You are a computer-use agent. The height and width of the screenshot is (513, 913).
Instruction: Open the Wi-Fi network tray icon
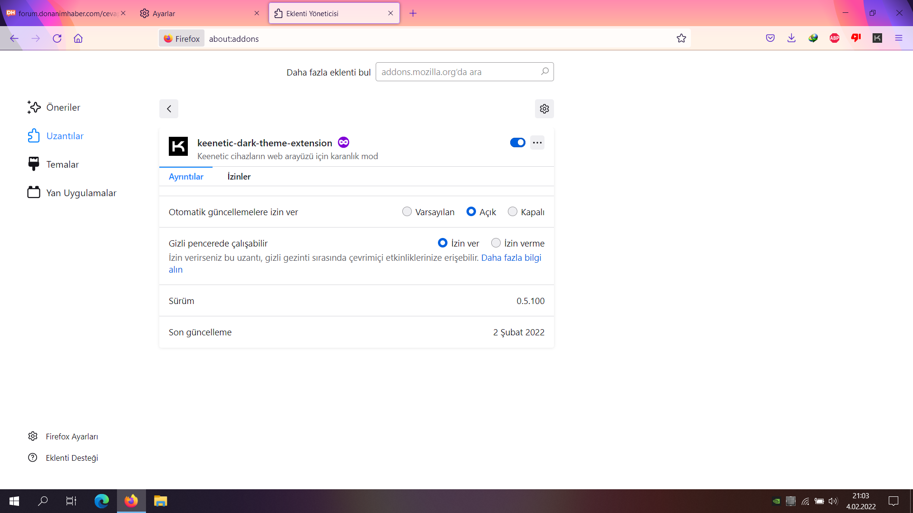[806, 501]
